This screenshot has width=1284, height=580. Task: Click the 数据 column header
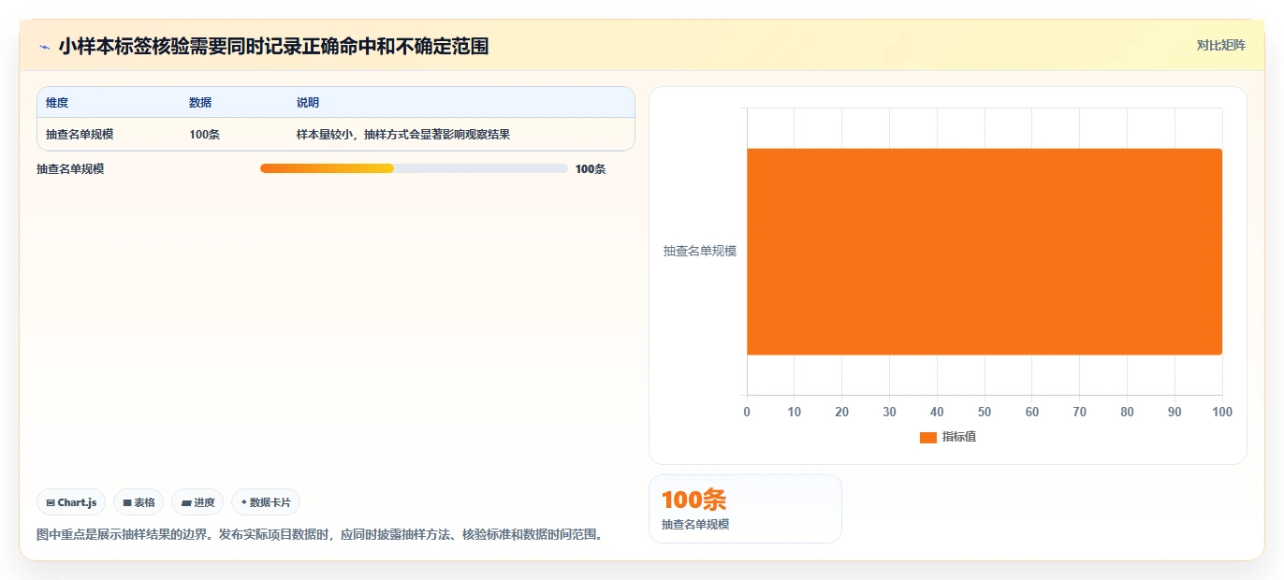[x=200, y=103]
